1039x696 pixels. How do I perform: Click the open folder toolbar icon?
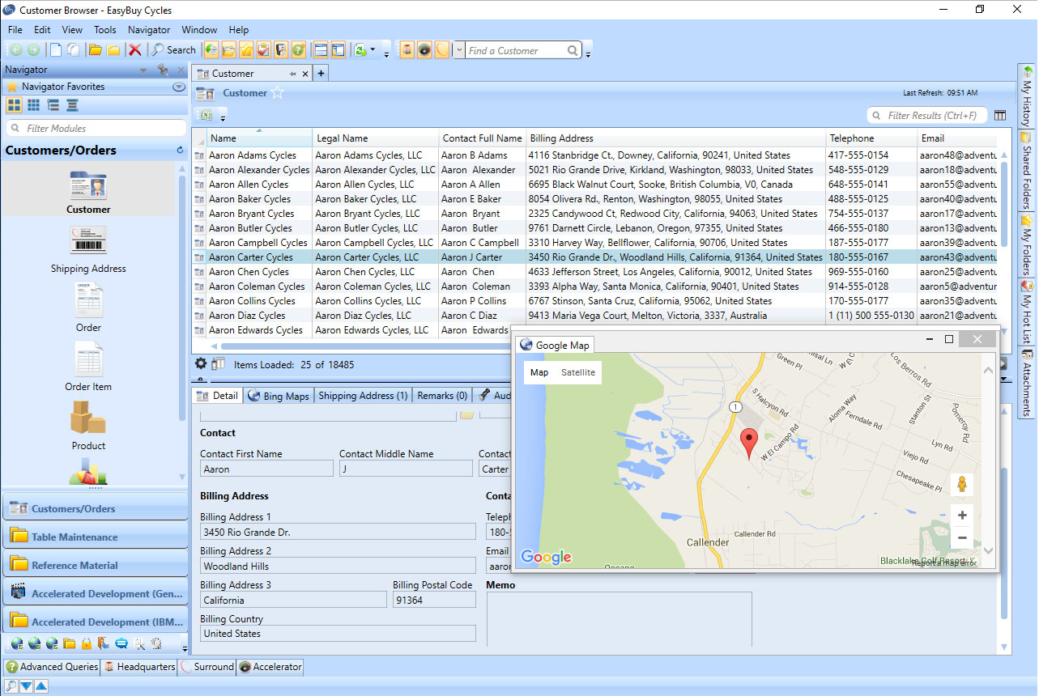click(x=96, y=50)
